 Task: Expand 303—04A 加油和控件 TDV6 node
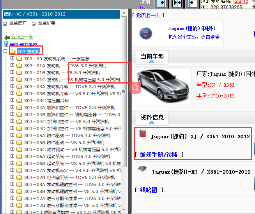(12, 107)
